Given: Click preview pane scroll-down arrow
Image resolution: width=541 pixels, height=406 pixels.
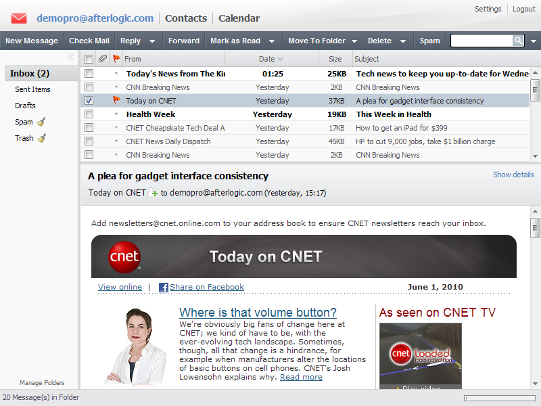Looking at the screenshot, I should tap(535, 384).
